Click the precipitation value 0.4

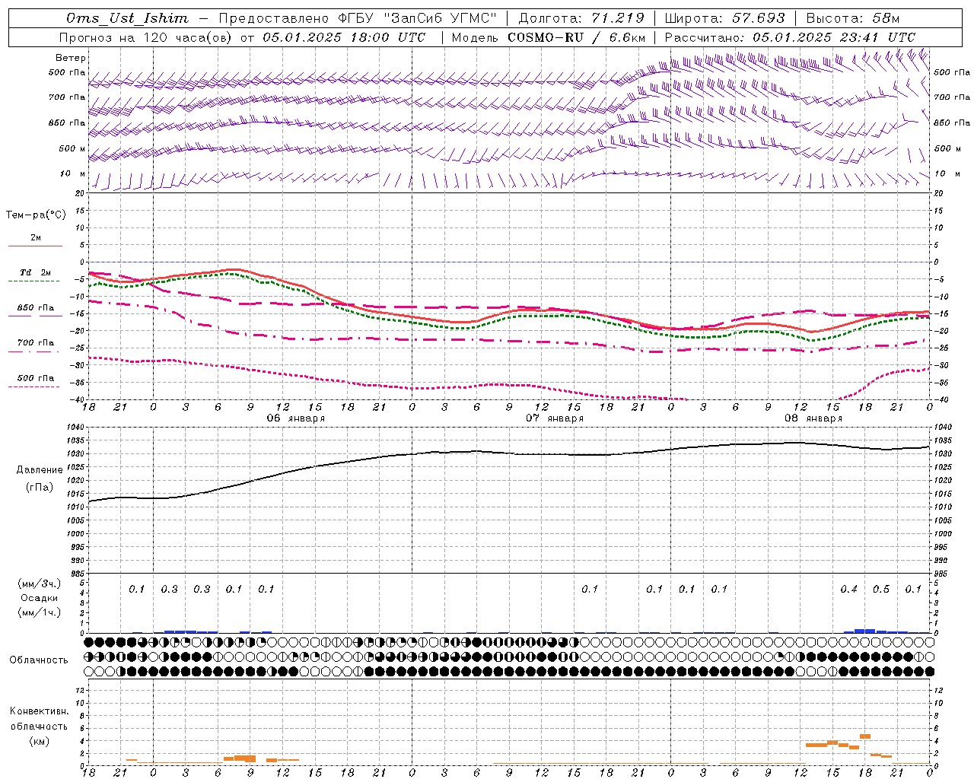(848, 590)
